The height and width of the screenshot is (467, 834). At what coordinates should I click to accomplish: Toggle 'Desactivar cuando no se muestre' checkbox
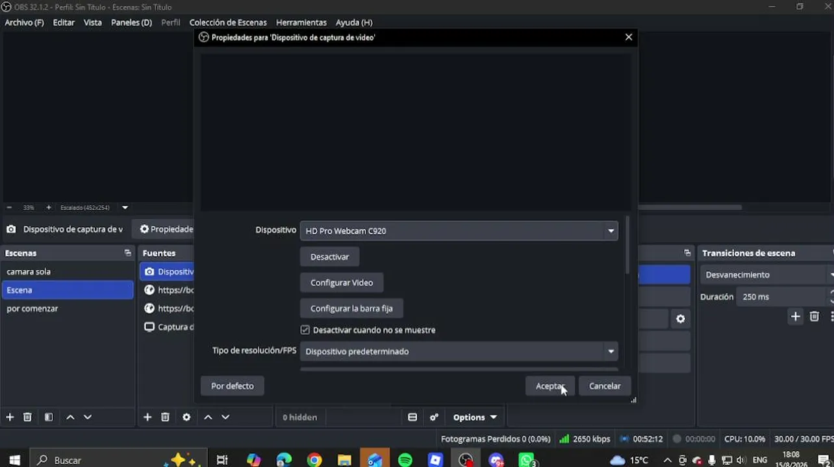(305, 329)
